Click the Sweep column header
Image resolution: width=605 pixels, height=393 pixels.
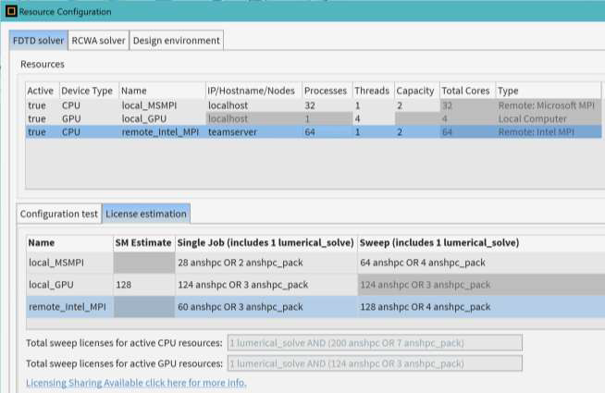point(481,242)
